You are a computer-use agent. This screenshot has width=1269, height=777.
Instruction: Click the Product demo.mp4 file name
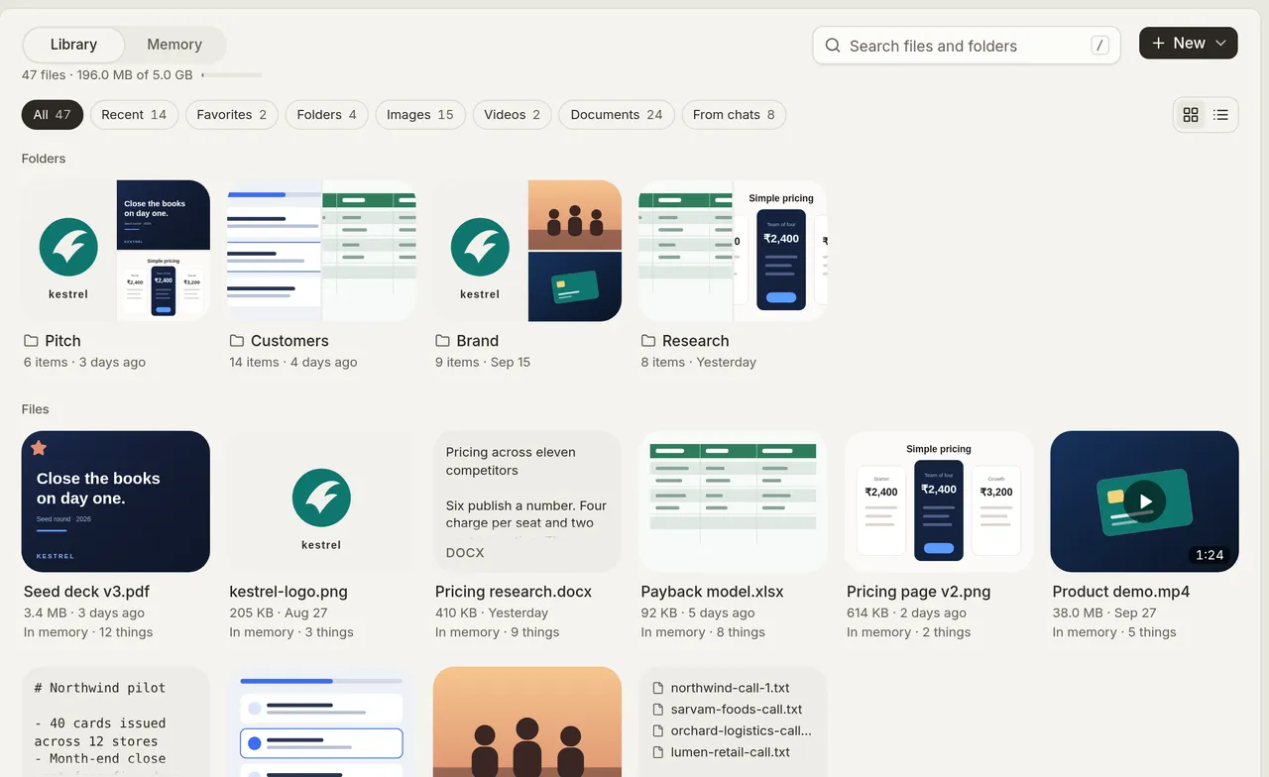(x=1121, y=592)
